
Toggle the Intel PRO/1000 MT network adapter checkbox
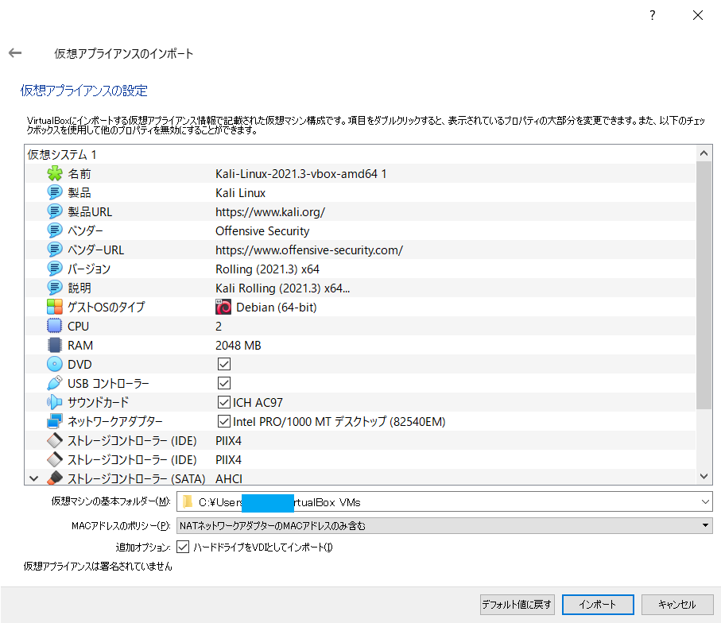tap(224, 421)
